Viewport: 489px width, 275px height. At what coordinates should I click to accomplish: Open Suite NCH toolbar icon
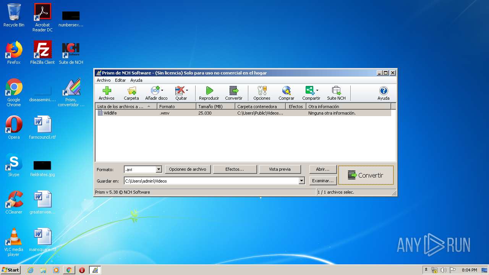click(336, 93)
